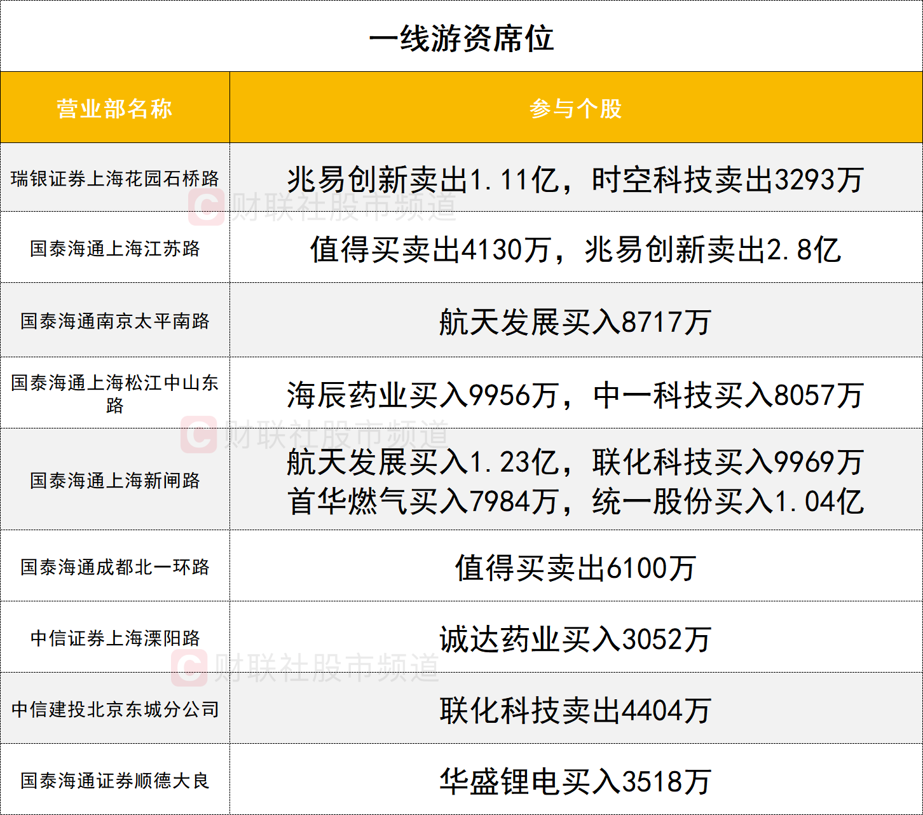Viewport: 923px width, 815px height.
Task: Click the 国泰海通证券顺德大良 cell
Action: (115, 780)
